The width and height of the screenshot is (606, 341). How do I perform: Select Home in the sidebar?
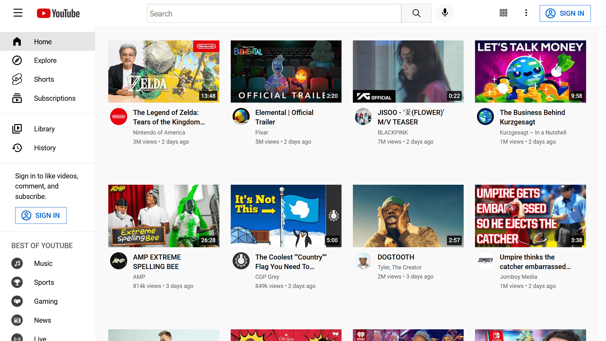pos(47,41)
